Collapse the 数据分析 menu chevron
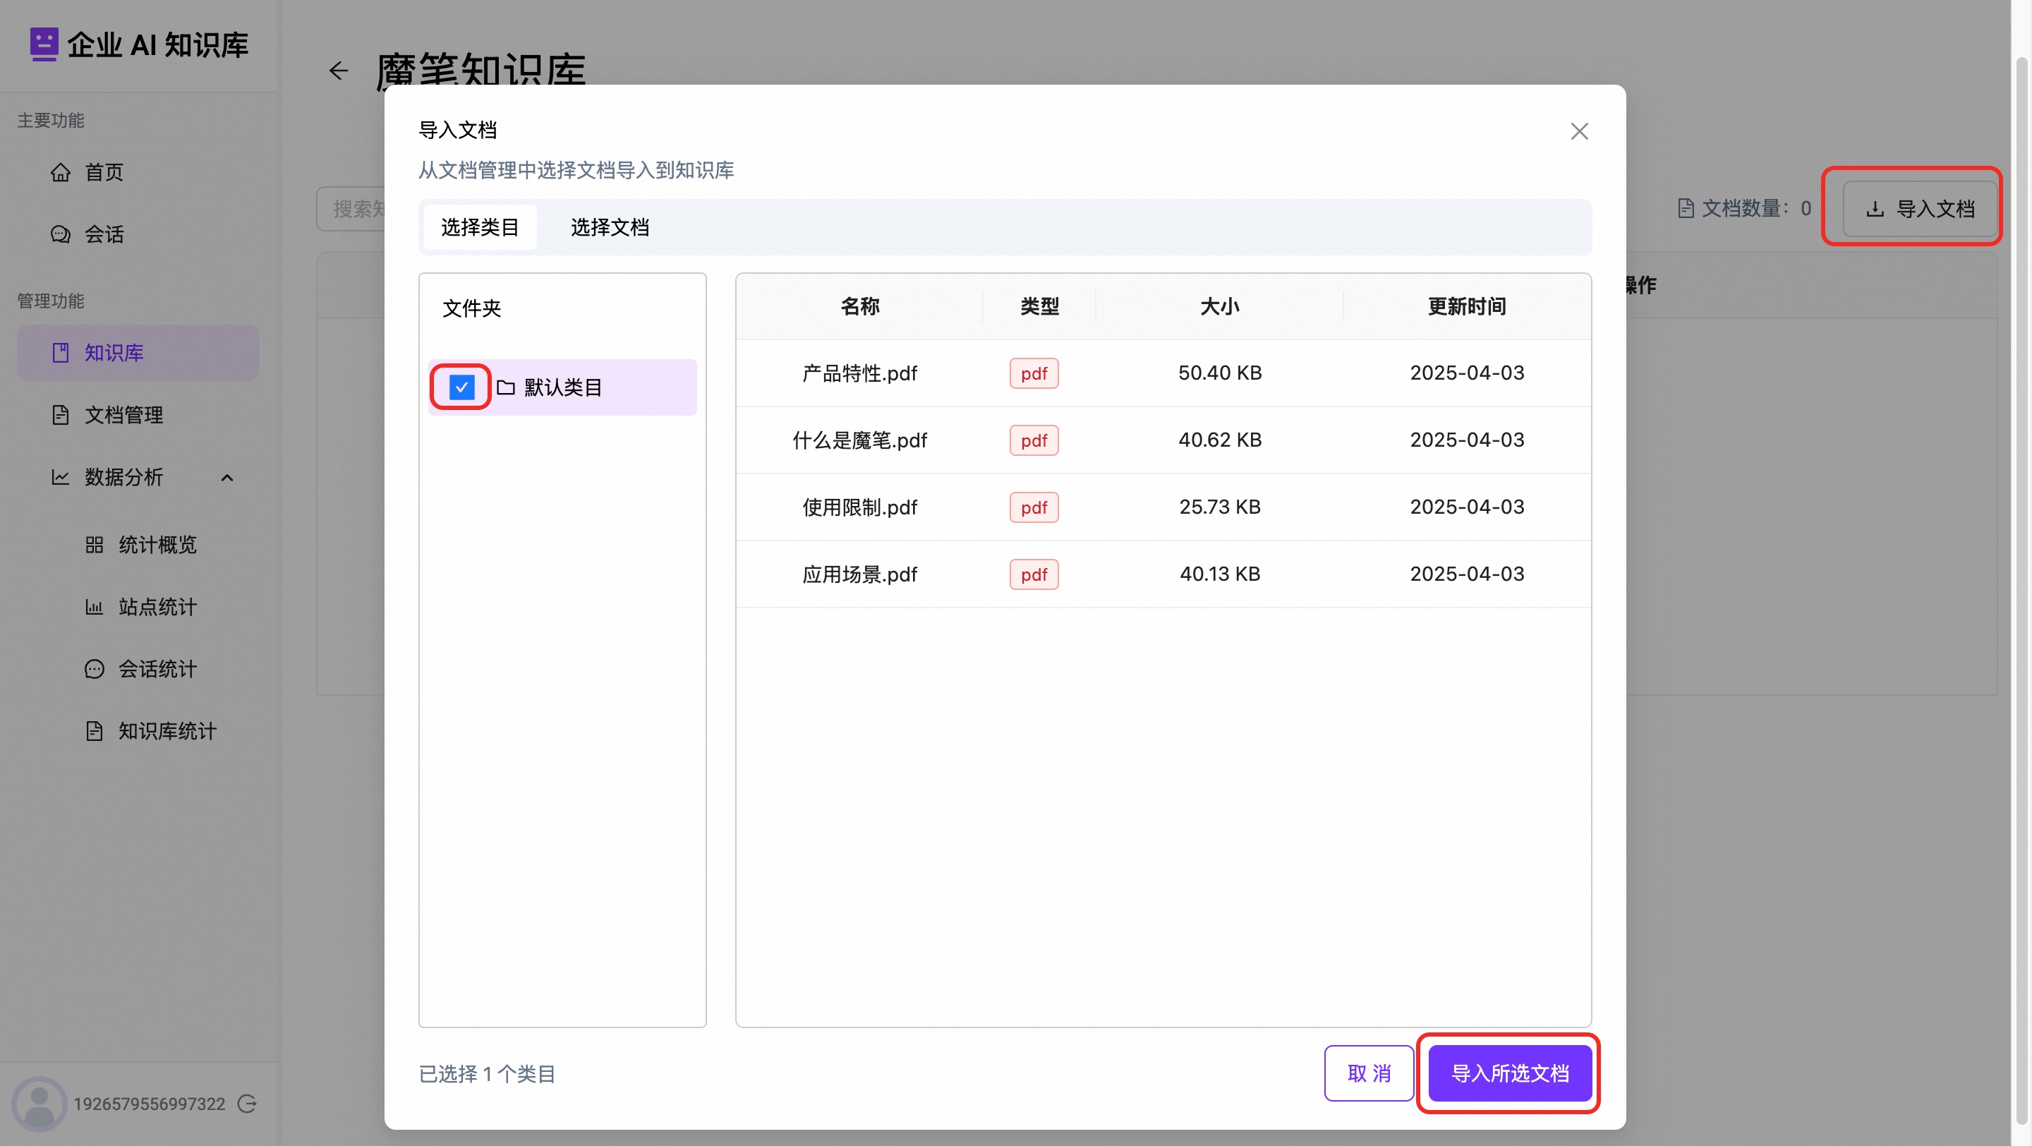Screen dimensions: 2032x1146 [227, 477]
